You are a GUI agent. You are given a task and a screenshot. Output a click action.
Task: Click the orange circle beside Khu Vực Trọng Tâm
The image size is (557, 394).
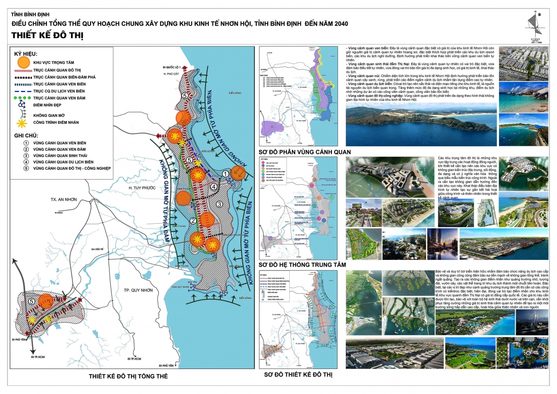(x=24, y=62)
